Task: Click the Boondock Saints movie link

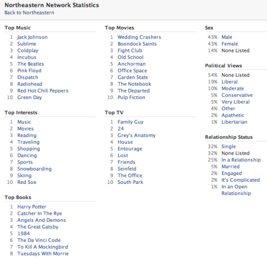Action: click(137, 44)
